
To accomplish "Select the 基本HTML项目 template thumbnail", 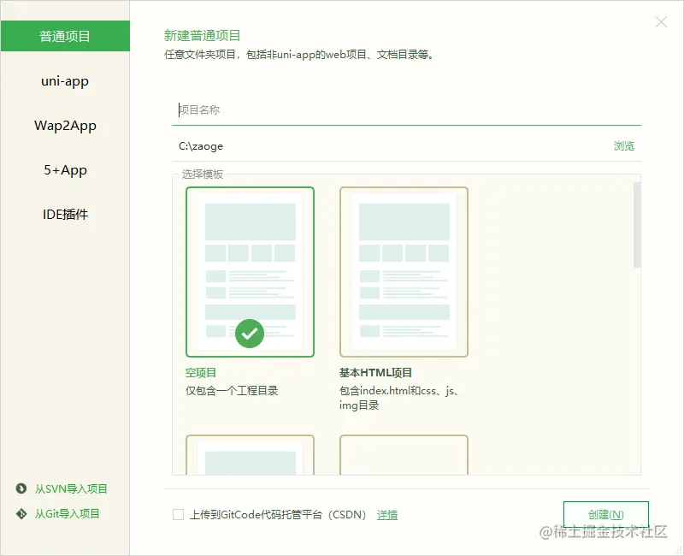I will [x=404, y=272].
